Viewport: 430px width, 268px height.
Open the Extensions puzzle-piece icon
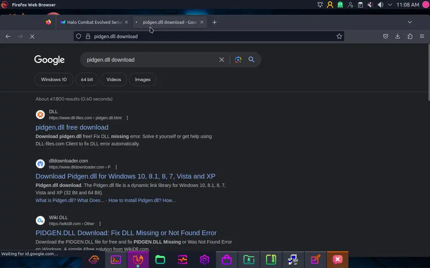pyautogui.click(x=410, y=36)
